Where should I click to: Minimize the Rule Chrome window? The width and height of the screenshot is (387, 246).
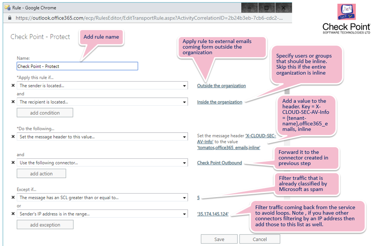pos(249,8)
